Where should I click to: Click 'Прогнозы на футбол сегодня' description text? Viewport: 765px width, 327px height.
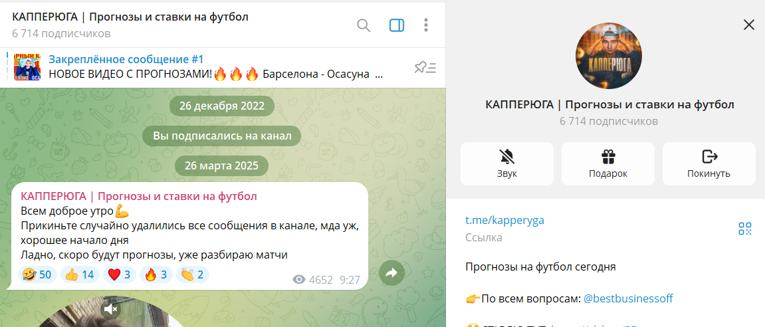540,267
